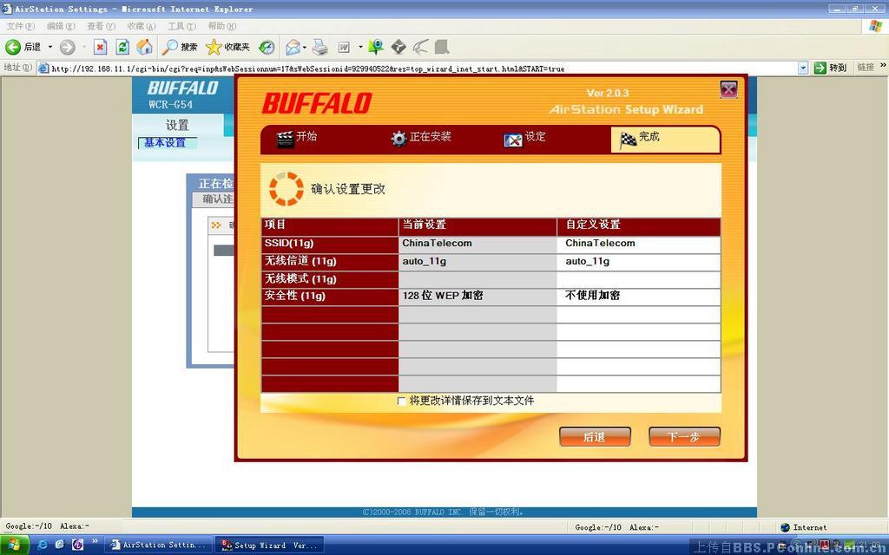The width and height of the screenshot is (889, 555).
Task: Switch to Setup Wizard taskbar item
Action: click(267, 545)
